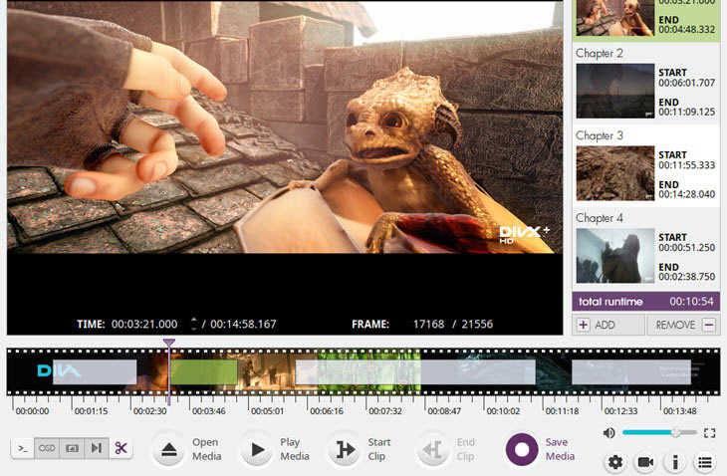Click the Chapter 3 title label
This screenshot has height=476, width=727.
click(600, 135)
